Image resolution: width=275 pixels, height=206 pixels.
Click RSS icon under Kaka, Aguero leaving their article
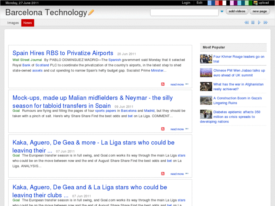coord(163,173)
